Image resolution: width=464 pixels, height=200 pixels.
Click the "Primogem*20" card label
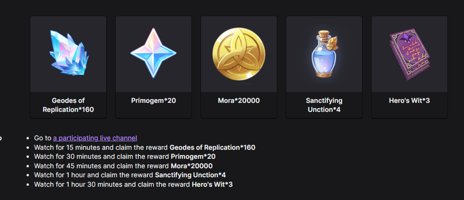(x=154, y=100)
